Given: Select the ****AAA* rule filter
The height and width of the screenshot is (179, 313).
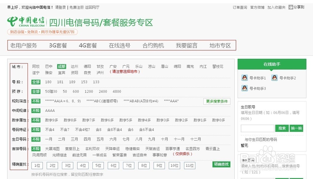Looking at the screenshot, I should (x=171, y=101).
